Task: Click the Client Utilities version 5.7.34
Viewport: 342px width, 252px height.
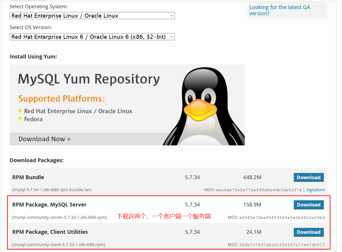Action: click(192, 232)
